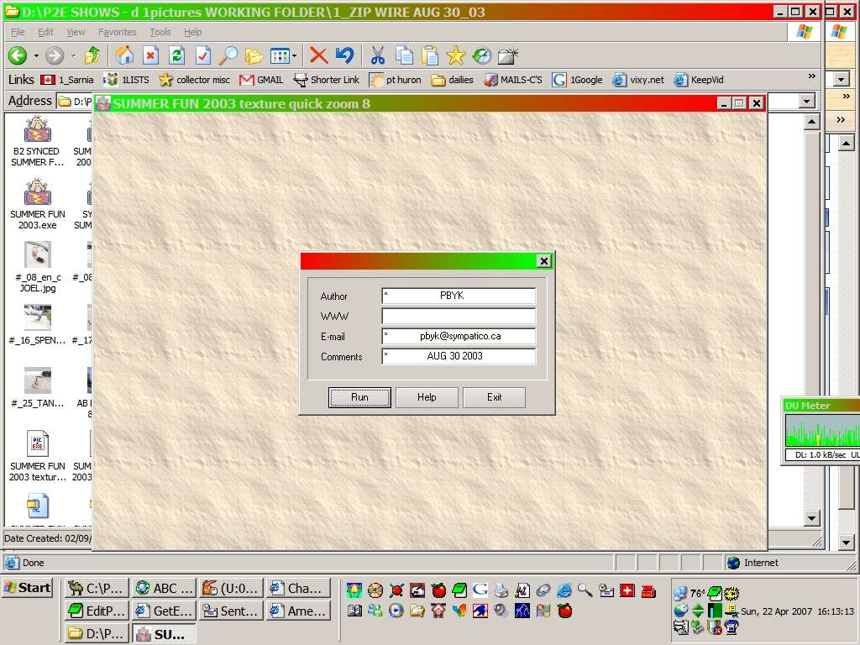Click the Home icon in toolbar

point(124,55)
